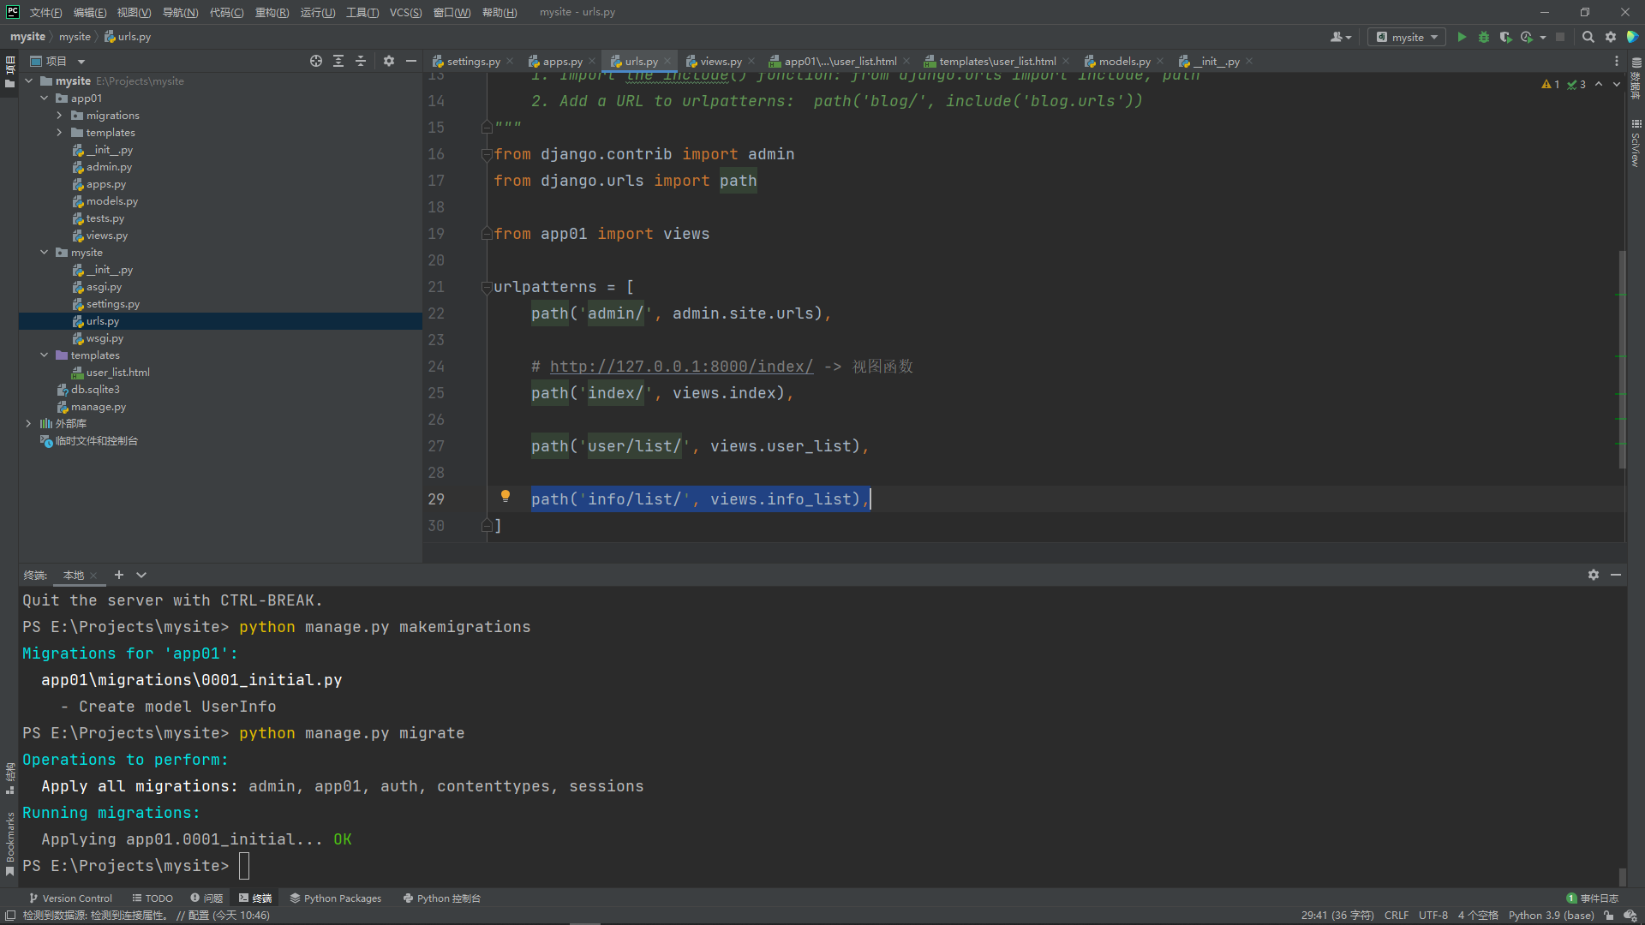This screenshot has height=925, width=1645.
Task: Open IDE settings gear in top toolbar
Action: [1611, 37]
